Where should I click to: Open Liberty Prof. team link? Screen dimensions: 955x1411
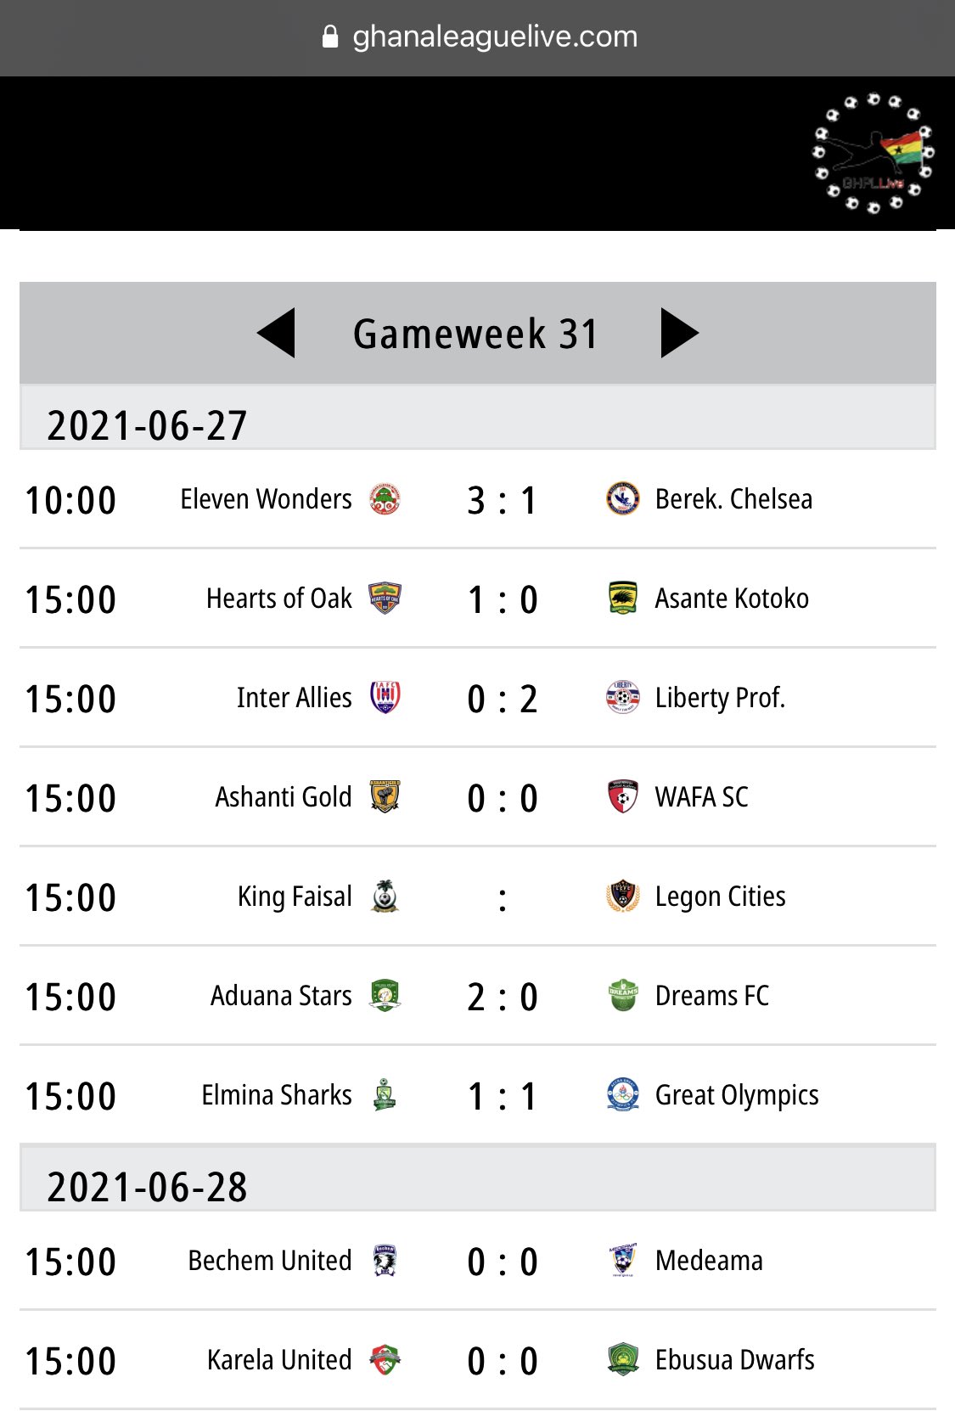[x=720, y=698]
